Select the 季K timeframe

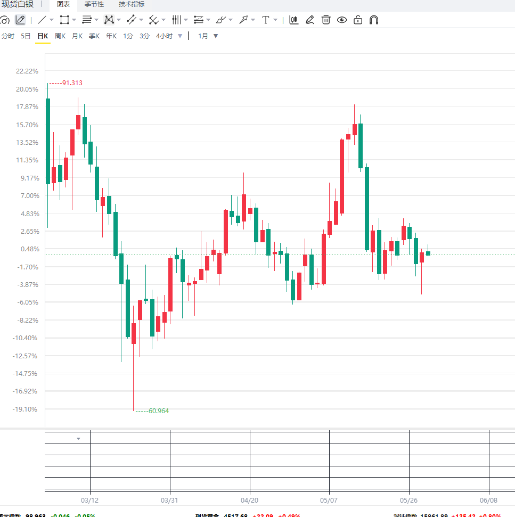coord(94,36)
